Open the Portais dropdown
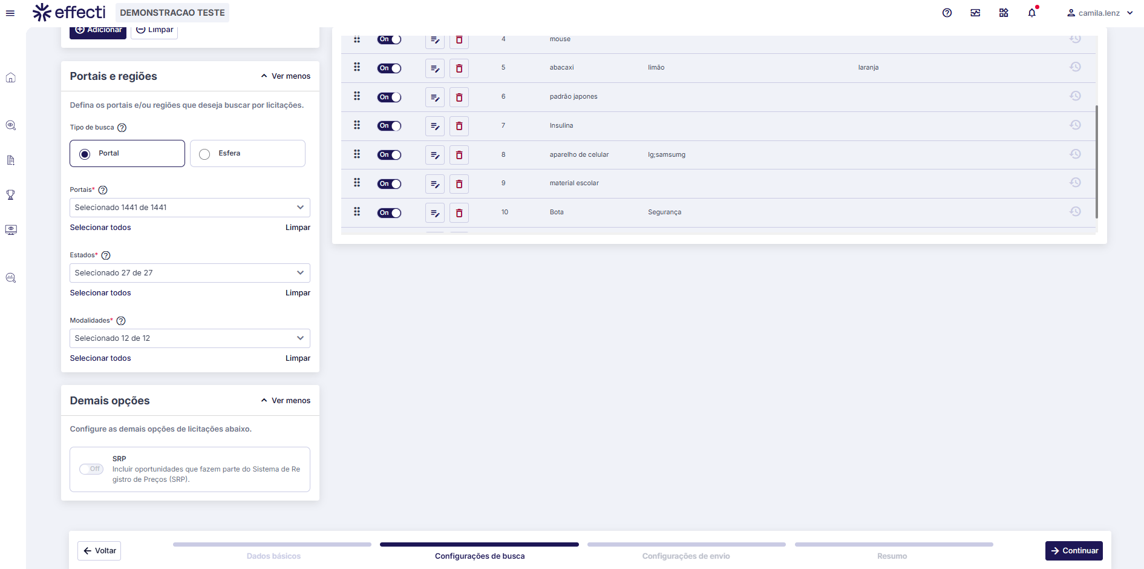Screen dimensions: 1144x569 pos(189,208)
